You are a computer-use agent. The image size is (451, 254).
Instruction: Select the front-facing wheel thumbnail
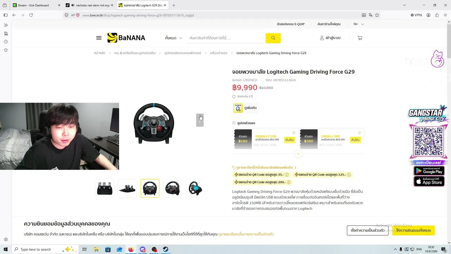click(150, 188)
